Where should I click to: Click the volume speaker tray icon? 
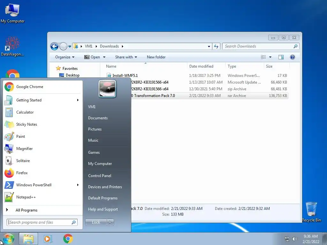coord(295,239)
